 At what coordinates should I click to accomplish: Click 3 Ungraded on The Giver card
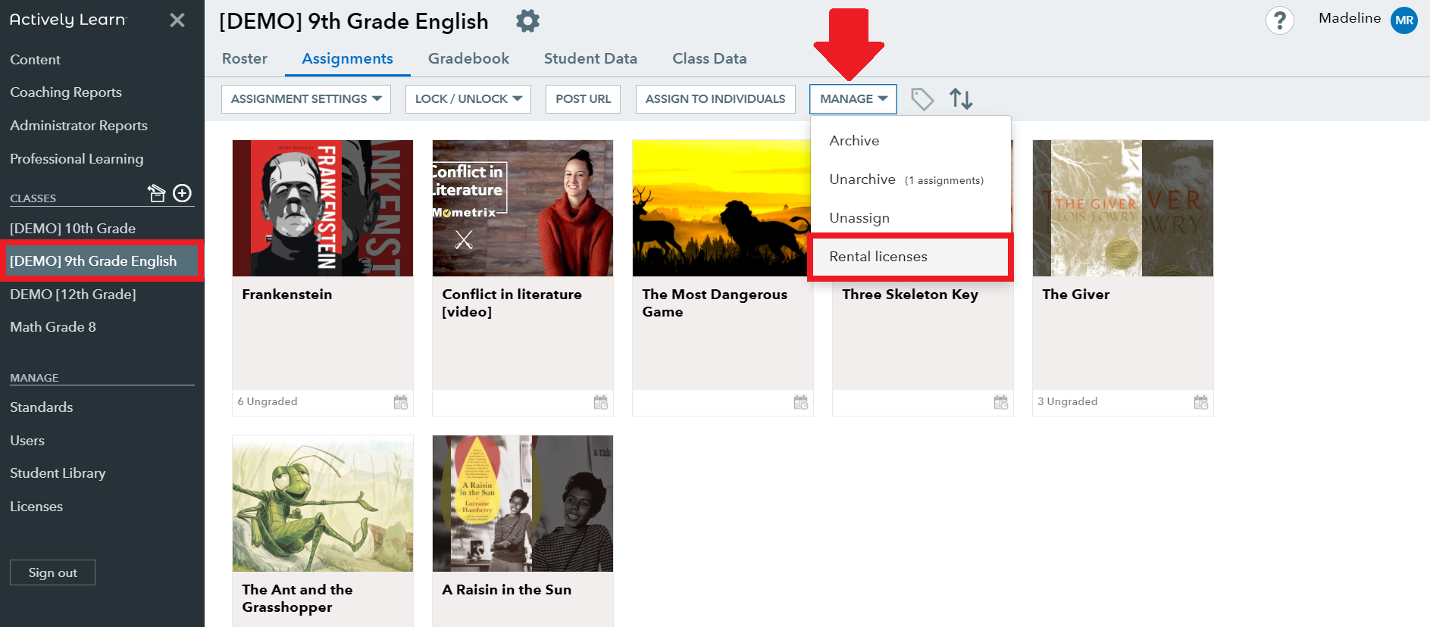(1068, 402)
